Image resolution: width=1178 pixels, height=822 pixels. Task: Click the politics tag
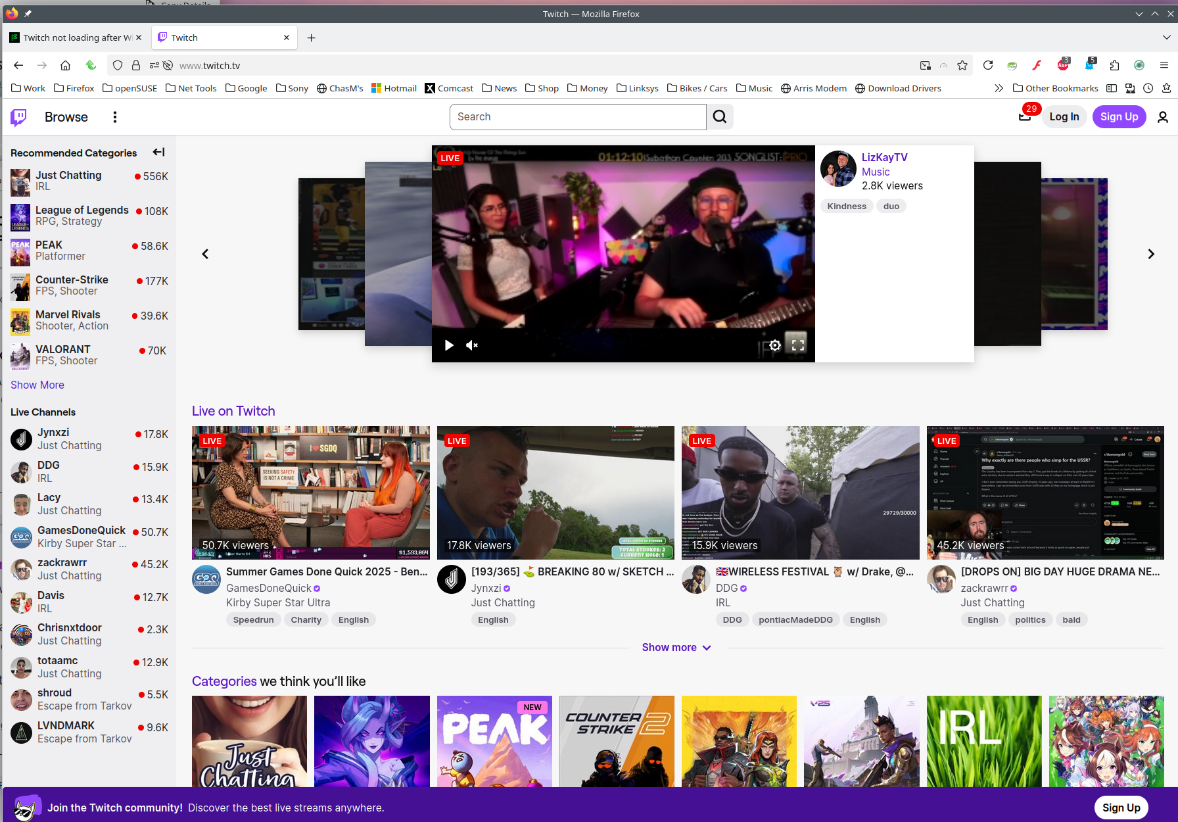point(1030,619)
